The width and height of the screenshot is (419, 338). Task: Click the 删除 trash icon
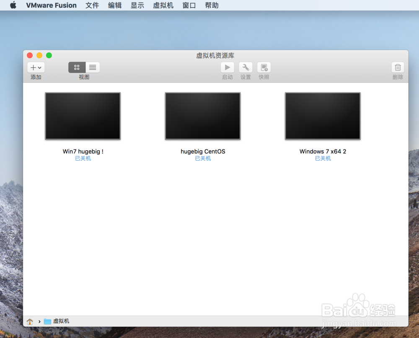tap(397, 67)
